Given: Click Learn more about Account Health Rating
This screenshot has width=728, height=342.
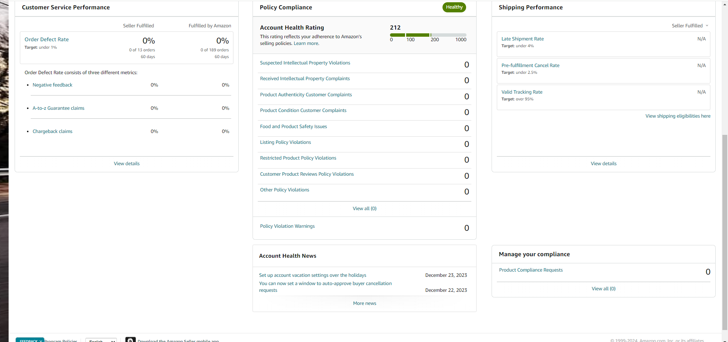Looking at the screenshot, I should coord(306,43).
